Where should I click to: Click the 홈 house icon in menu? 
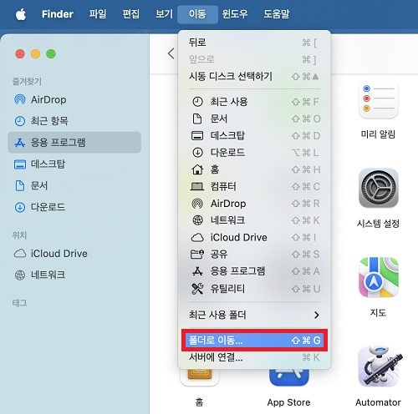pyautogui.click(x=197, y=169)
